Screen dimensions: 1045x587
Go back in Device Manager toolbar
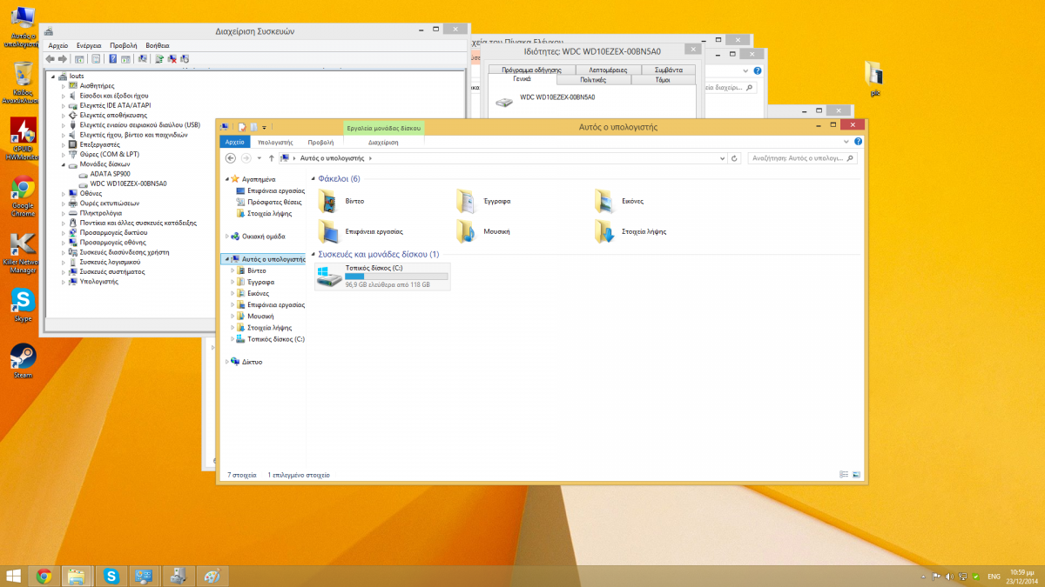click(51, 59)
